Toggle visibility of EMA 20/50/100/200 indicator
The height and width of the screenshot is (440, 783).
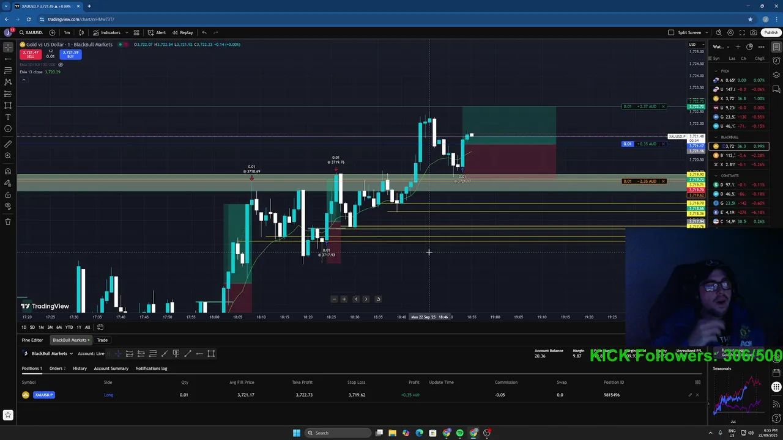[x=60, y=64]
